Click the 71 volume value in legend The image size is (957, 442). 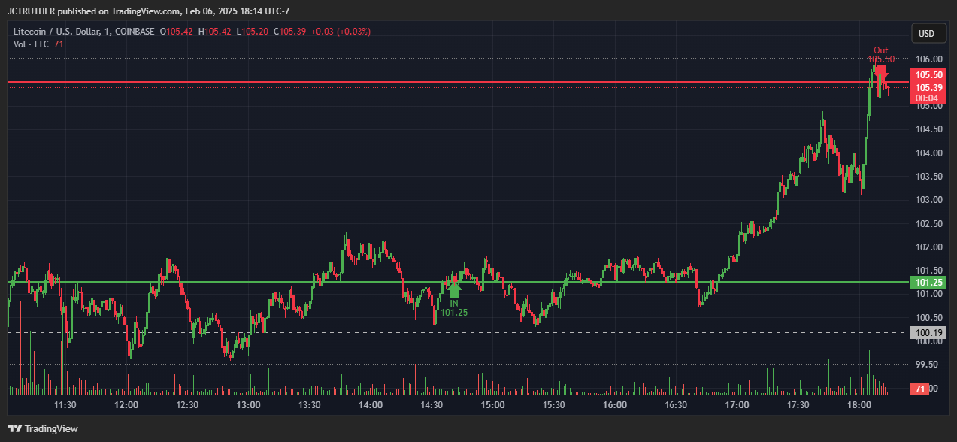coord(59,44)
